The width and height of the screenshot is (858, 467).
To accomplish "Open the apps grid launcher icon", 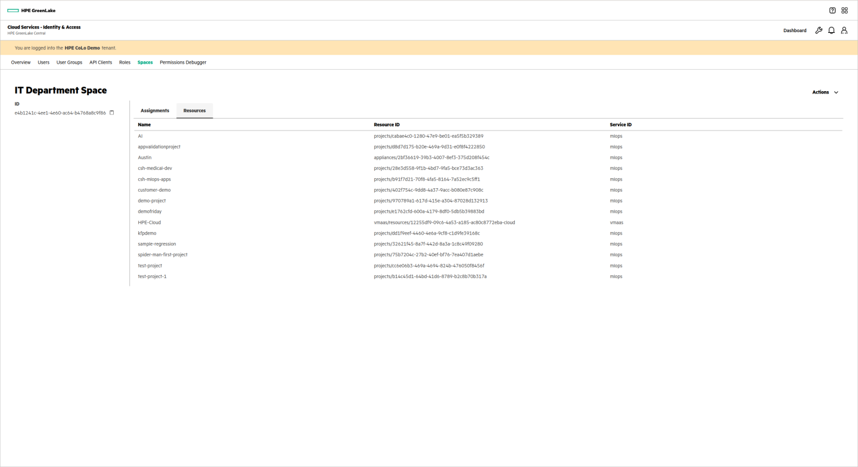I will tap(844, 11).
